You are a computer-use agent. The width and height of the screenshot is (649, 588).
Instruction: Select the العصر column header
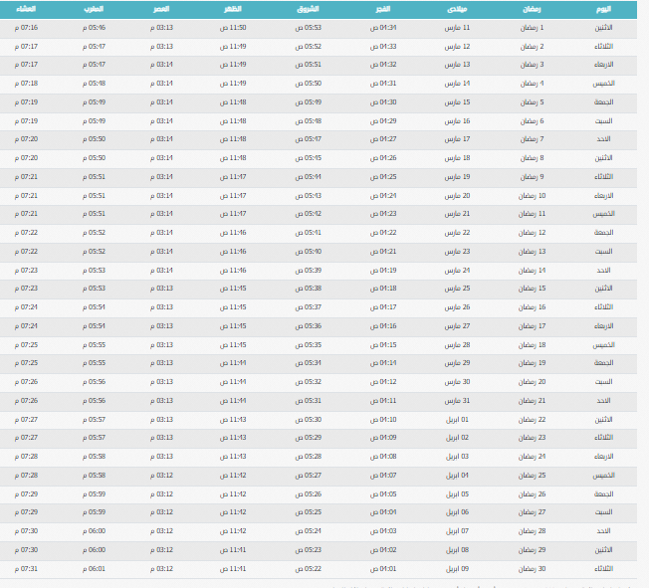click(160, 8)
